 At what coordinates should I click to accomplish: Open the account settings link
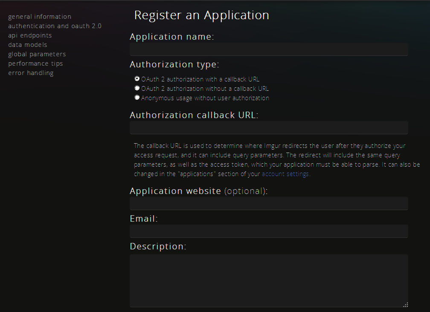[x=285, y=173]
